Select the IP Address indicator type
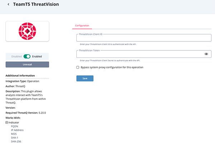This screenshot has height=144, width=215. coord(17,130)
